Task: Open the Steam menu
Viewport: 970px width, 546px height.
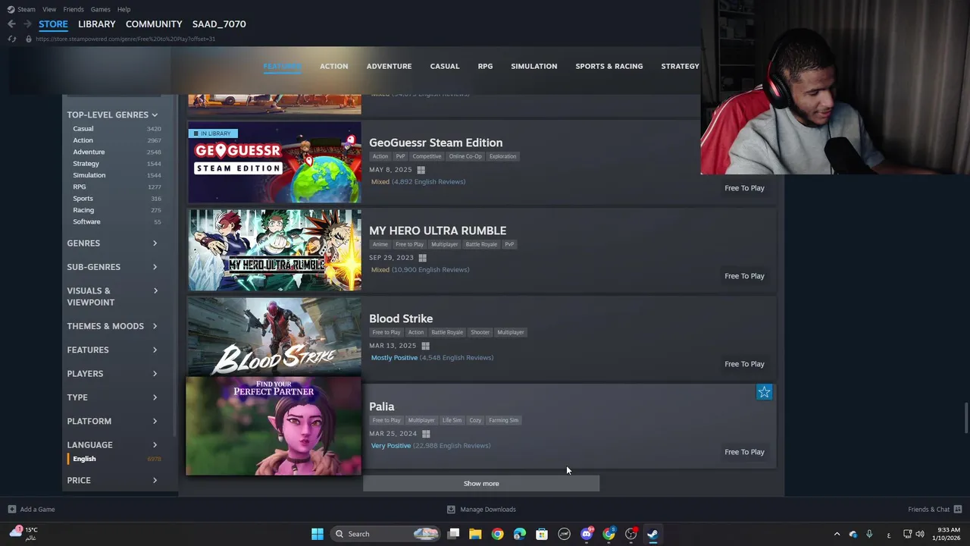Action: coord(27,9)
